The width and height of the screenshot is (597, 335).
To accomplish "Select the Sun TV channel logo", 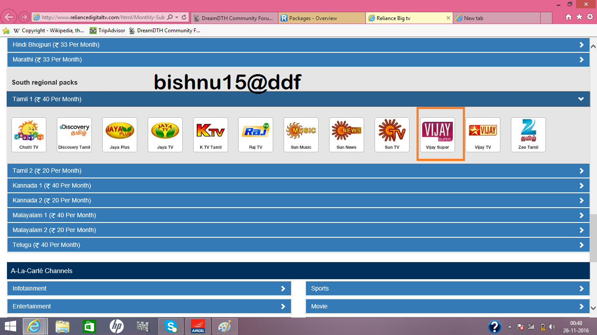I will [x=392, y=135].
